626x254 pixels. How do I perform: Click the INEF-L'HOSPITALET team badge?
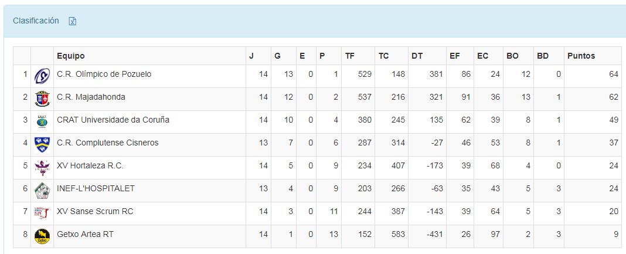pos(42,190)
